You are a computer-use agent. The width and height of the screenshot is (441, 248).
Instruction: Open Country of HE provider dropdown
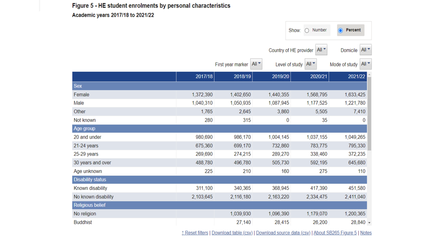(321, 50)
